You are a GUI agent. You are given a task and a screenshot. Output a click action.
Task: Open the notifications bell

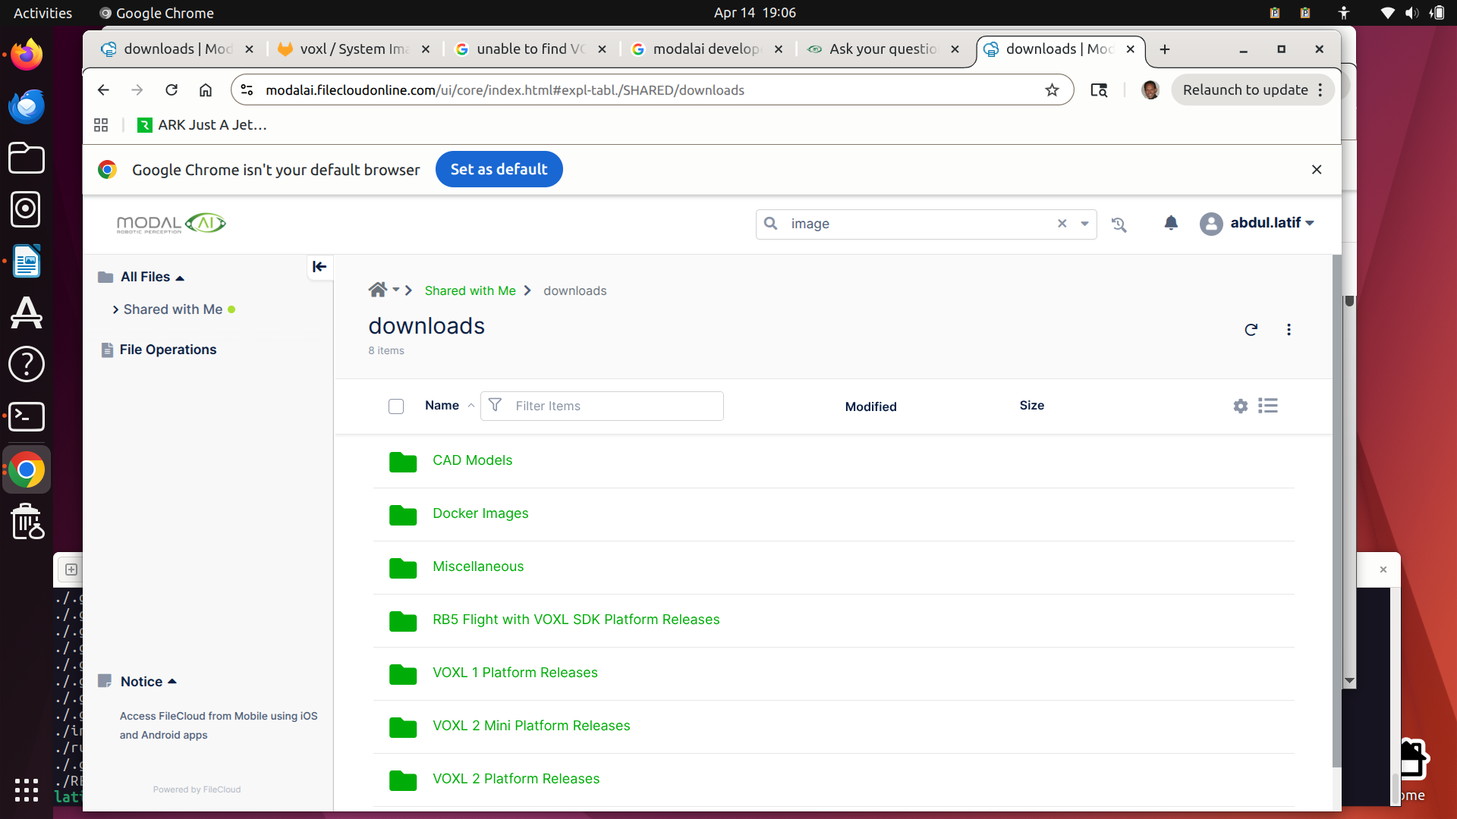point(1172,223)
